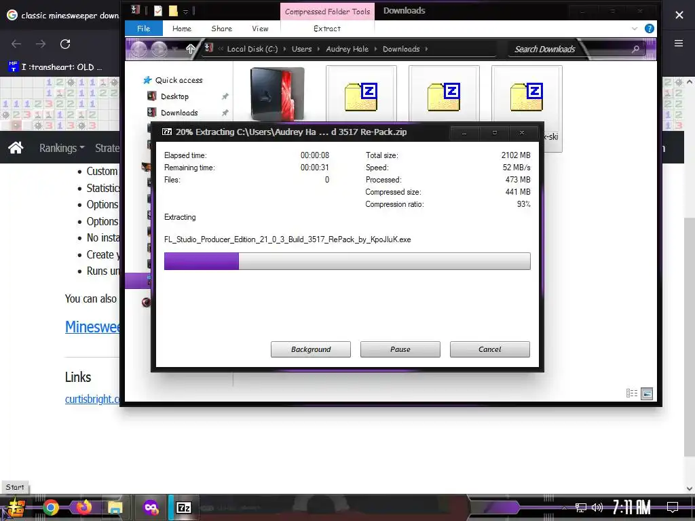The width and height of the screenshot is (695, 521).
Task: Open the browser hamburger menu
Action: tap(679, 43)
